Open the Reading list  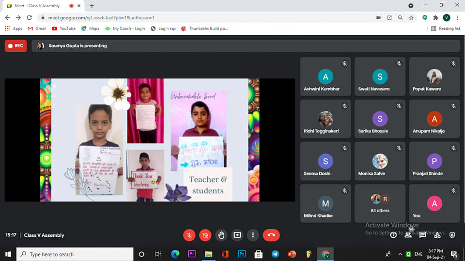tap(446, 29)
